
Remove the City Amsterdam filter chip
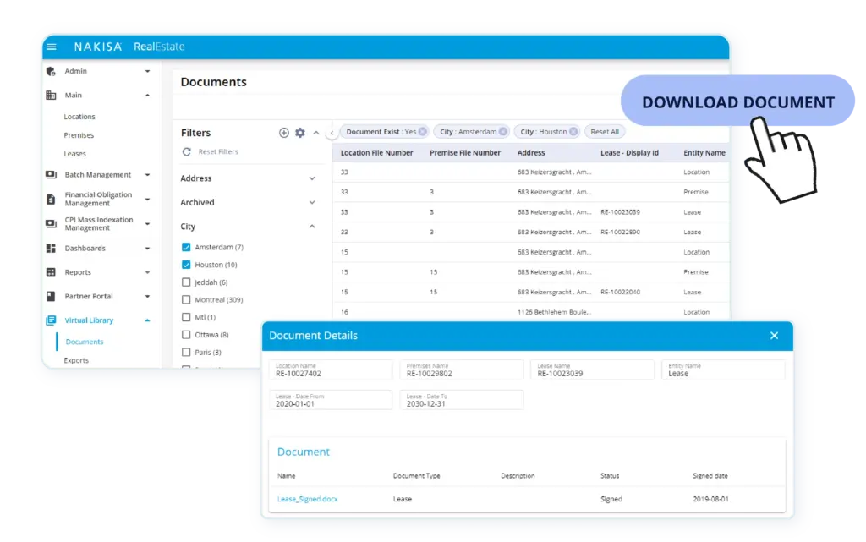pos(503,132)
